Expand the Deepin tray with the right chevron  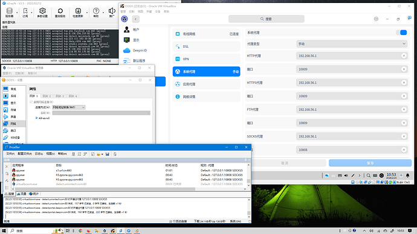pos(360,175)
